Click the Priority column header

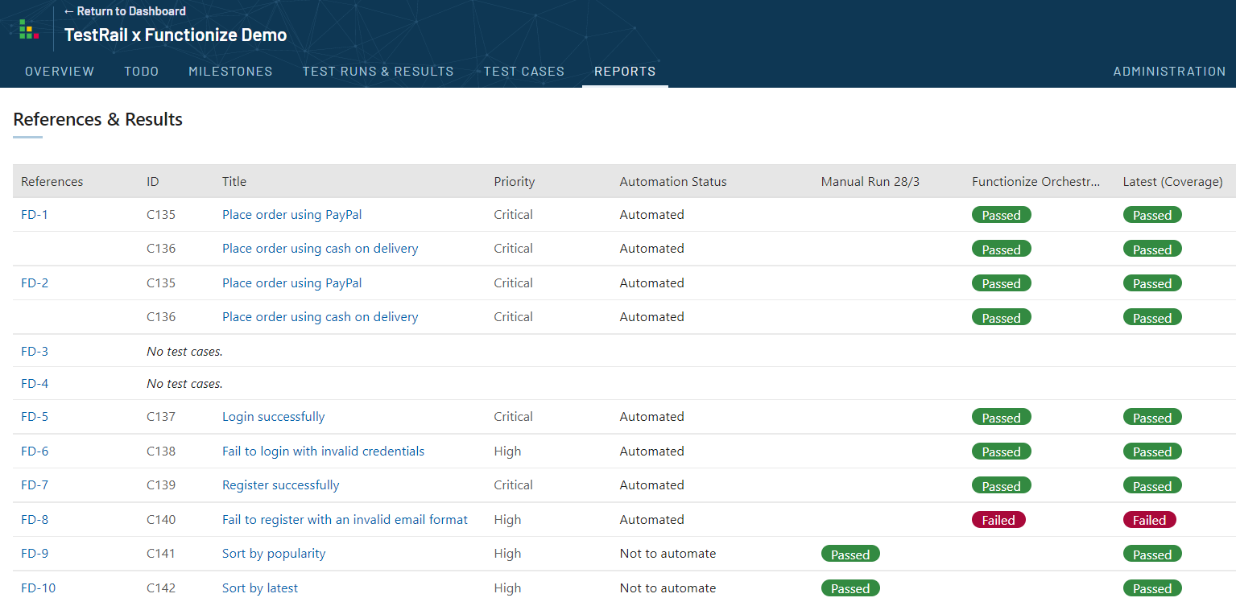click(x=515, y=182)
